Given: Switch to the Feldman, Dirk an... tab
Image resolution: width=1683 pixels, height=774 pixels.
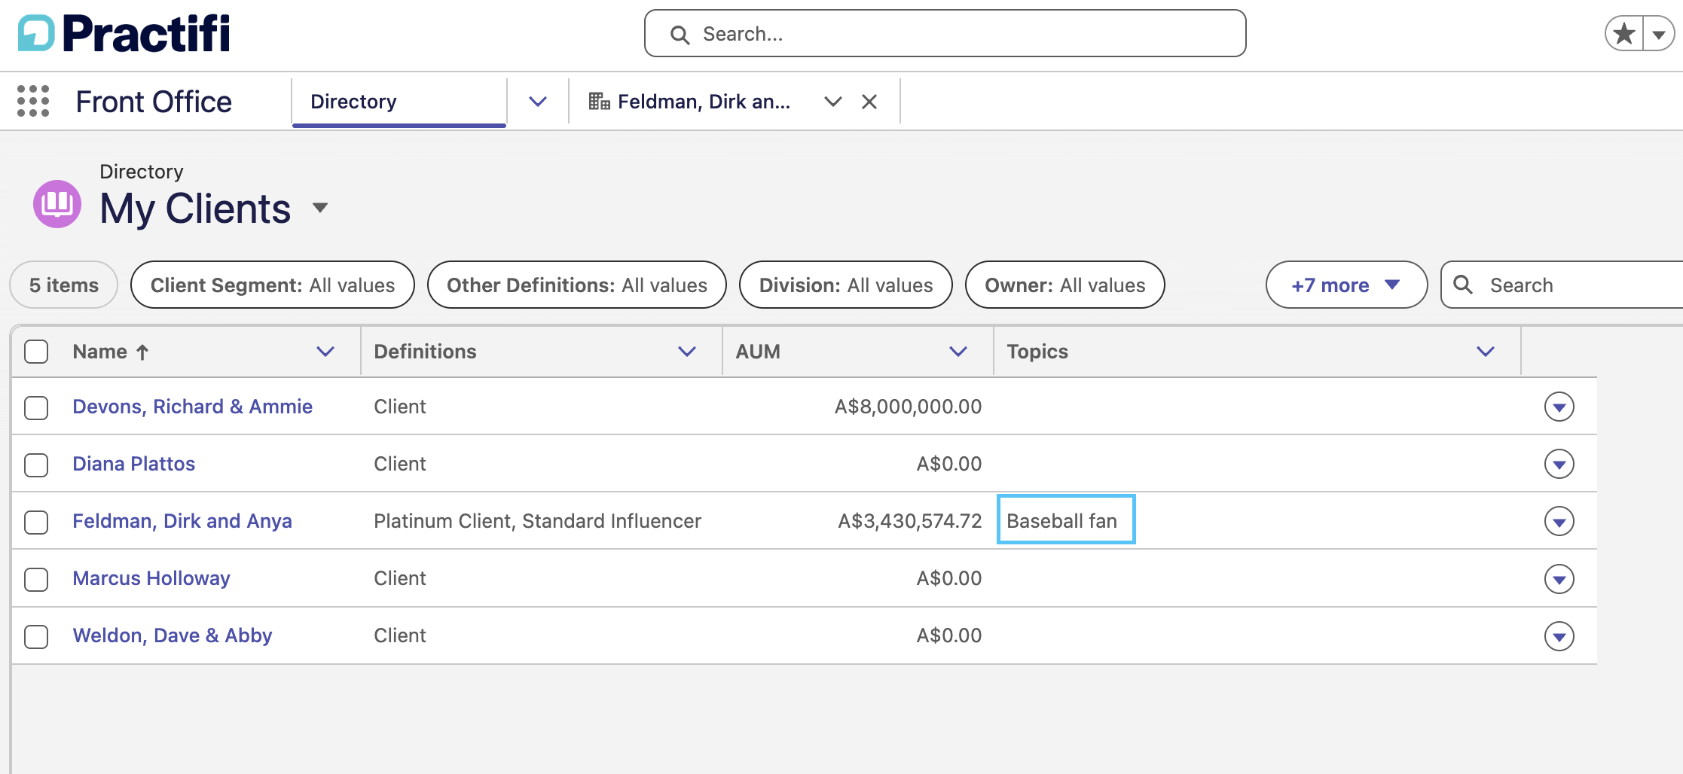Looking at the screenshot, I should click(704, 102).
